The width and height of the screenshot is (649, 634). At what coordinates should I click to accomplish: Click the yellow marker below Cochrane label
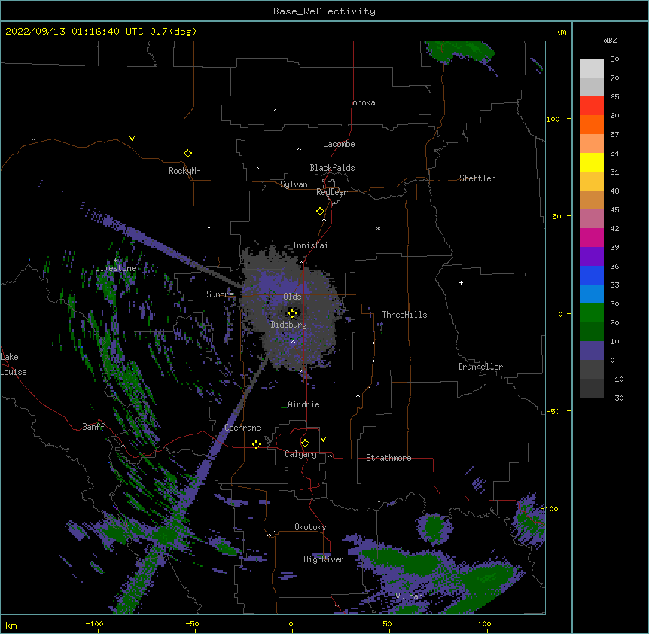[256, 444]
